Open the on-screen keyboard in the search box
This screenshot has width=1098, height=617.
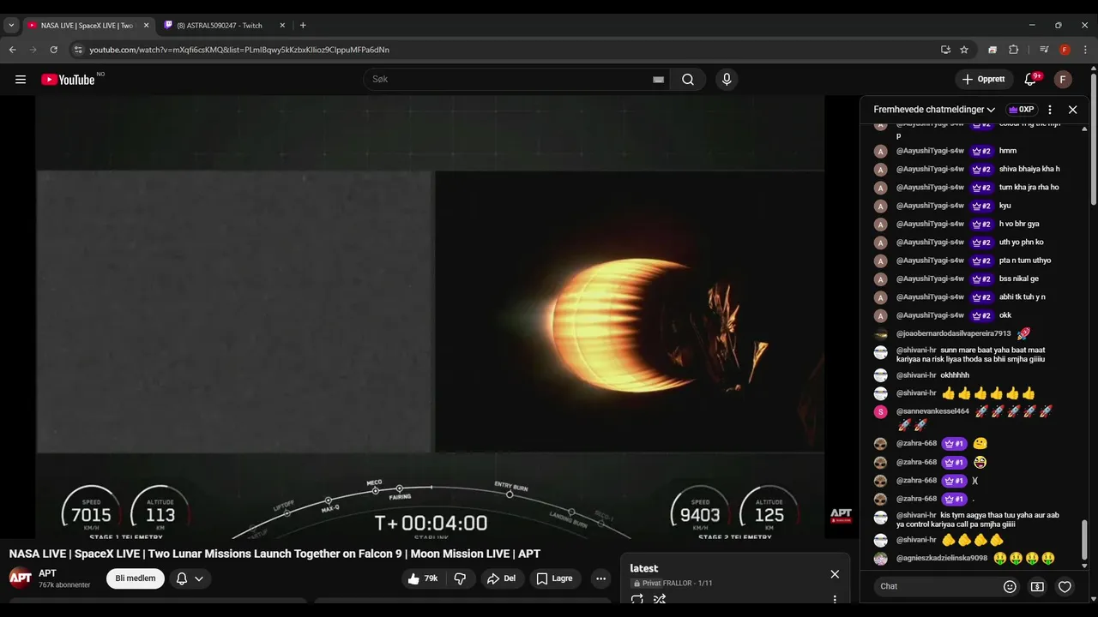click(x=658, y=80)
